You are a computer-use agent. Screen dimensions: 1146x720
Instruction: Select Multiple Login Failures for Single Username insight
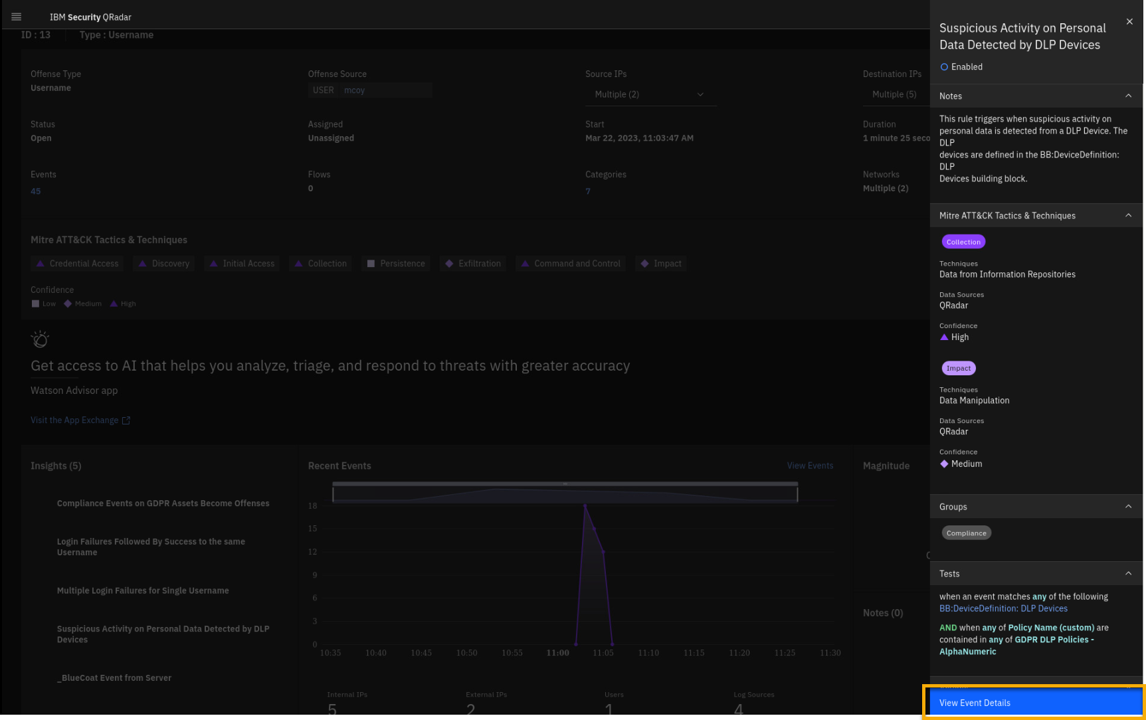[x=143, y=590]
